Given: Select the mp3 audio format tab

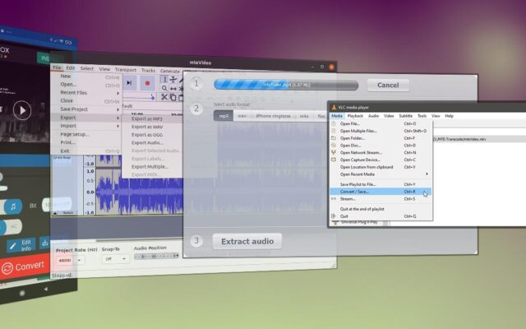Looking at the screenshot, I should 224,116.
